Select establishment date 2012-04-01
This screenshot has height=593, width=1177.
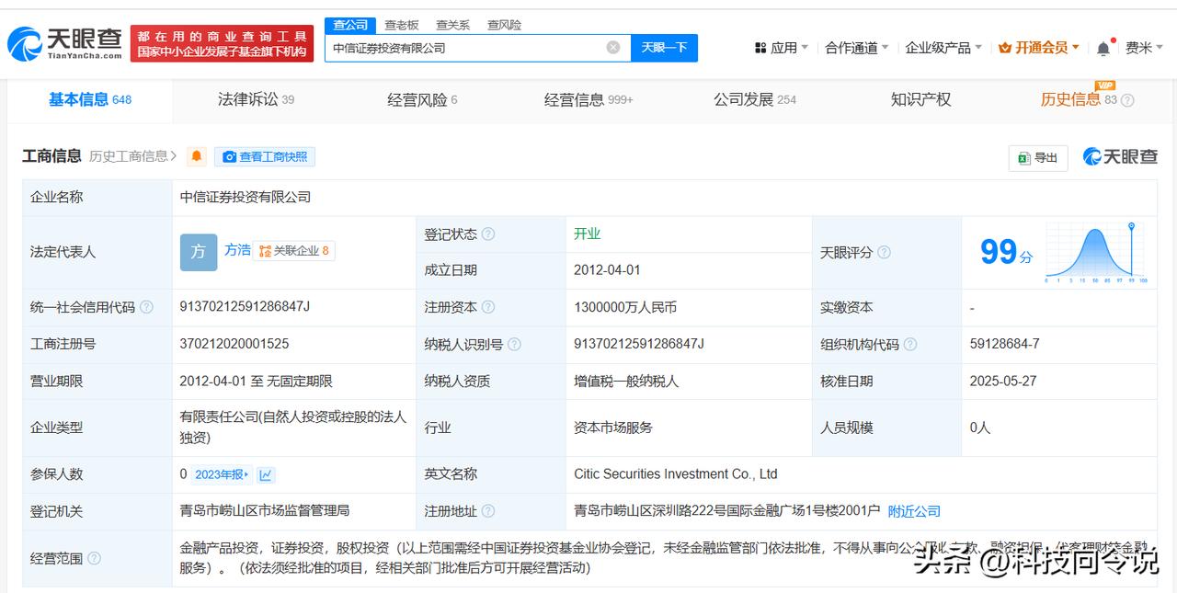coord(607,270)
